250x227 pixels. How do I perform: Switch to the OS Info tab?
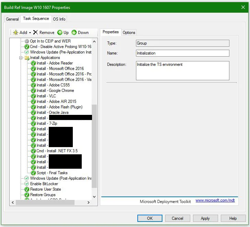59,19
